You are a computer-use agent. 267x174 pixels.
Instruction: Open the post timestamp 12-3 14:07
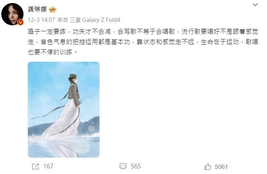click(41, 20)
